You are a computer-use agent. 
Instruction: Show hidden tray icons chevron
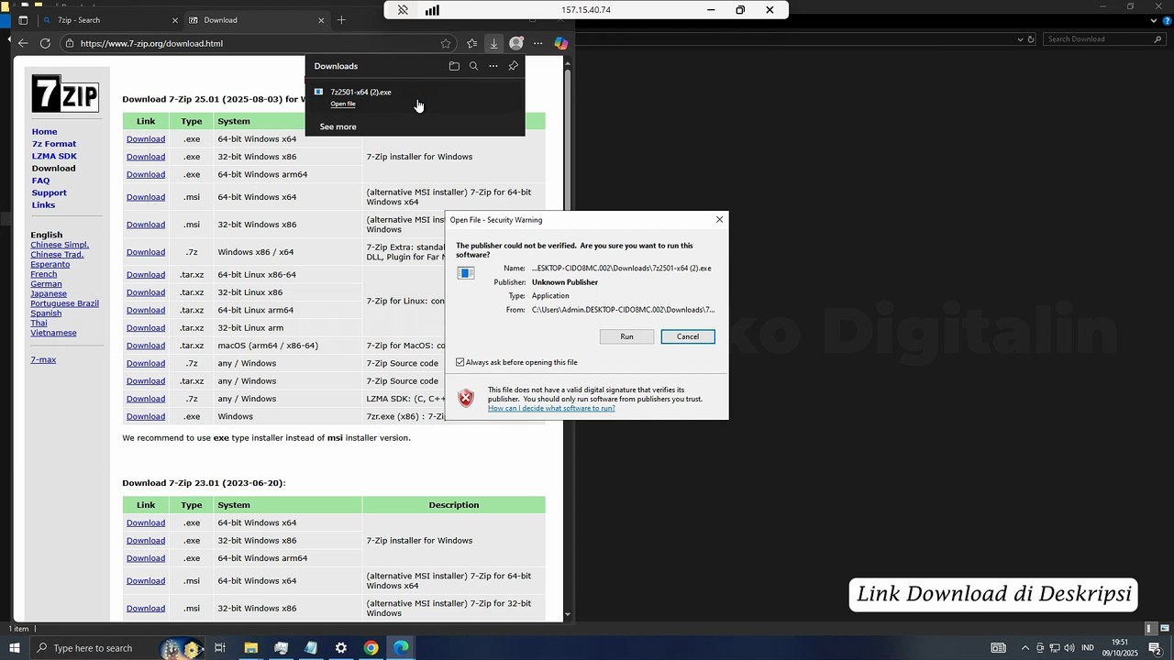[x=1025, y=648]
